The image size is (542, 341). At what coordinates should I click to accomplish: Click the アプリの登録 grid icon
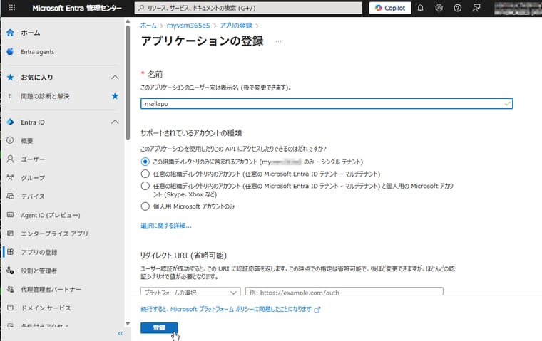pos(11,252)
